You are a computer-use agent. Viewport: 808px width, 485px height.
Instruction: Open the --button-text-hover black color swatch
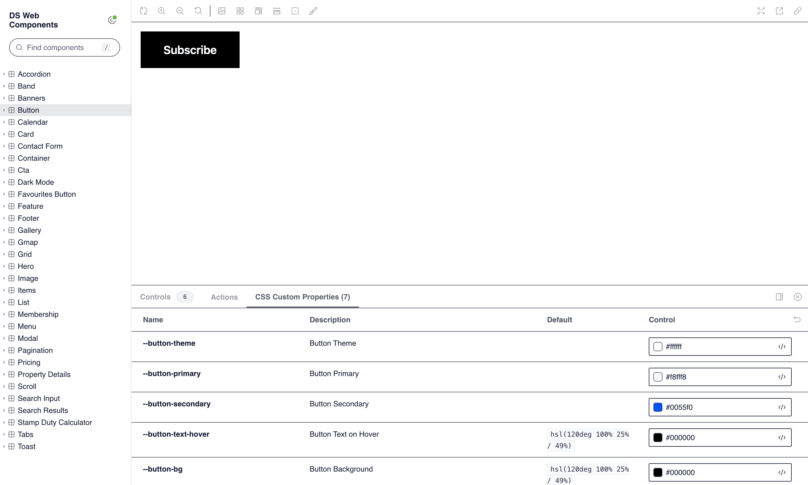658,438
